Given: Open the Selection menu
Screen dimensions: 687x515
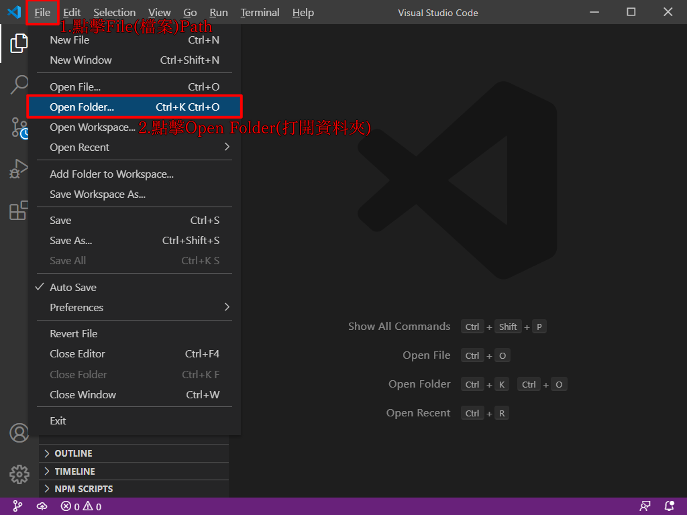Looking at the screenshot, I should tap(114, 13).
